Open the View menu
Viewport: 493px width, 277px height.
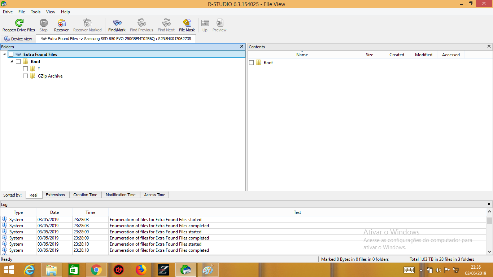pos(51,12)
